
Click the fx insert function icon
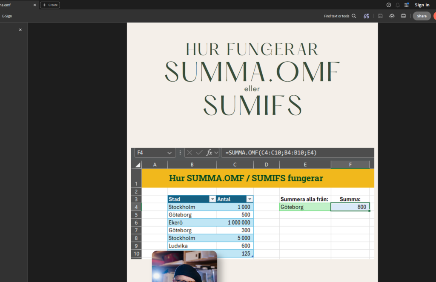pos(209,153)
